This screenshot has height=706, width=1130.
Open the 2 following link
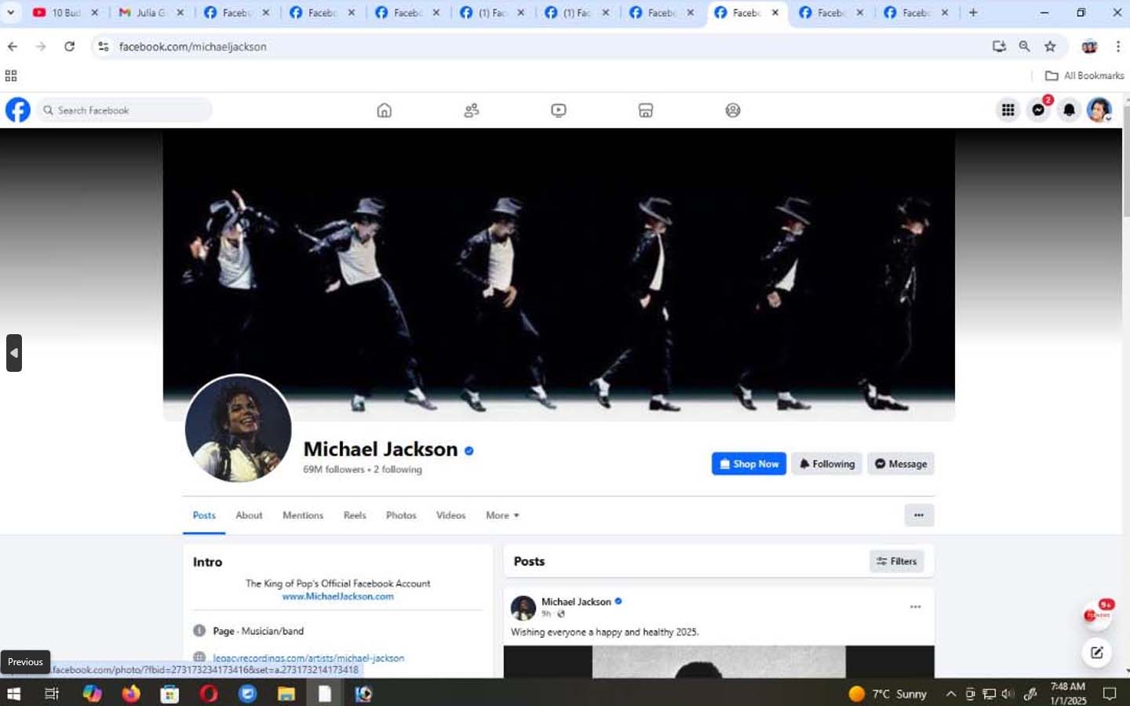tap(398, 469)
